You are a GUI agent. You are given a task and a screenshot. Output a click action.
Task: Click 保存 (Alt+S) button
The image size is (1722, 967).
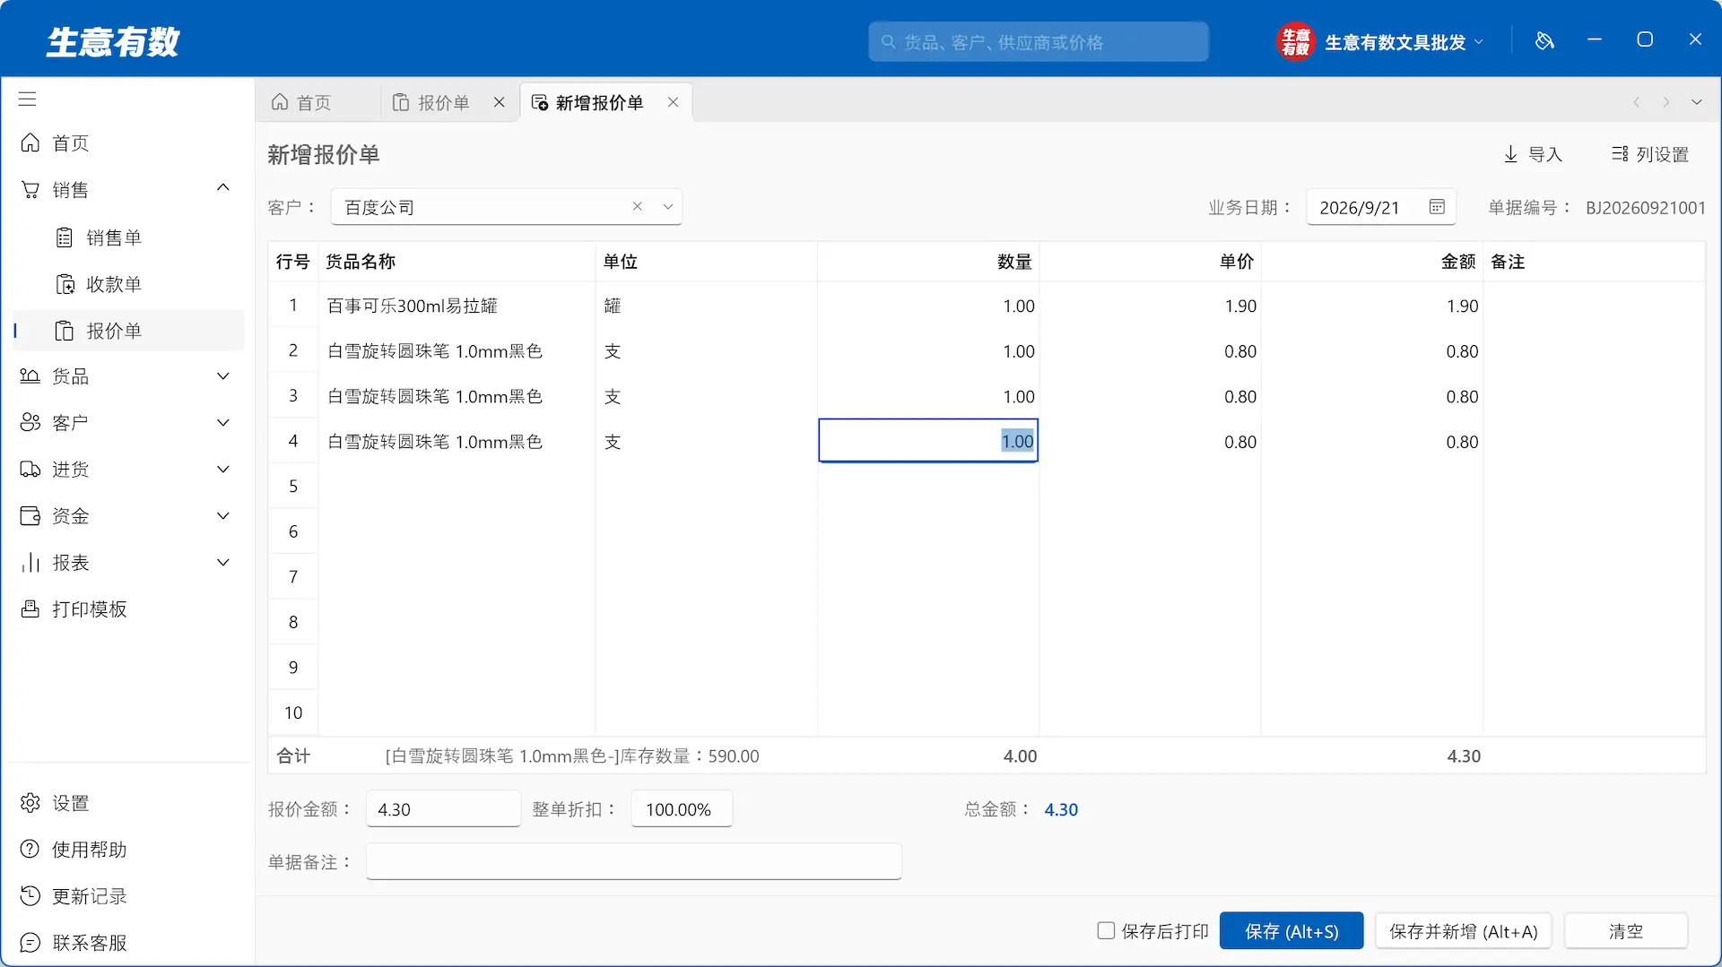tap(1291, 931)
